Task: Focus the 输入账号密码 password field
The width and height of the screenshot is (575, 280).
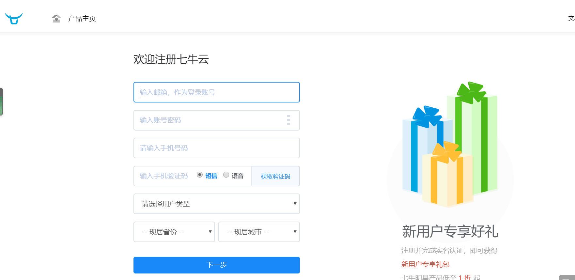Action: (x=217, y=120)
